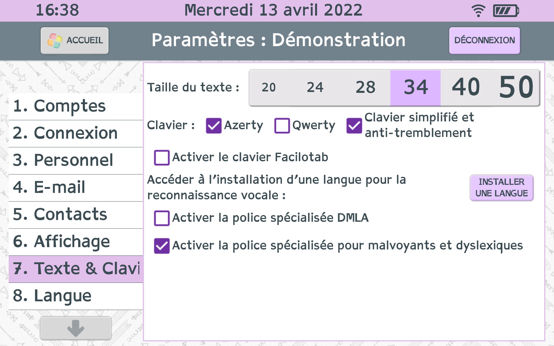Image resolution: width=554 pixels, height=346 pixels.
Task: Open the E-mail settings section
Action: point(76,188)
